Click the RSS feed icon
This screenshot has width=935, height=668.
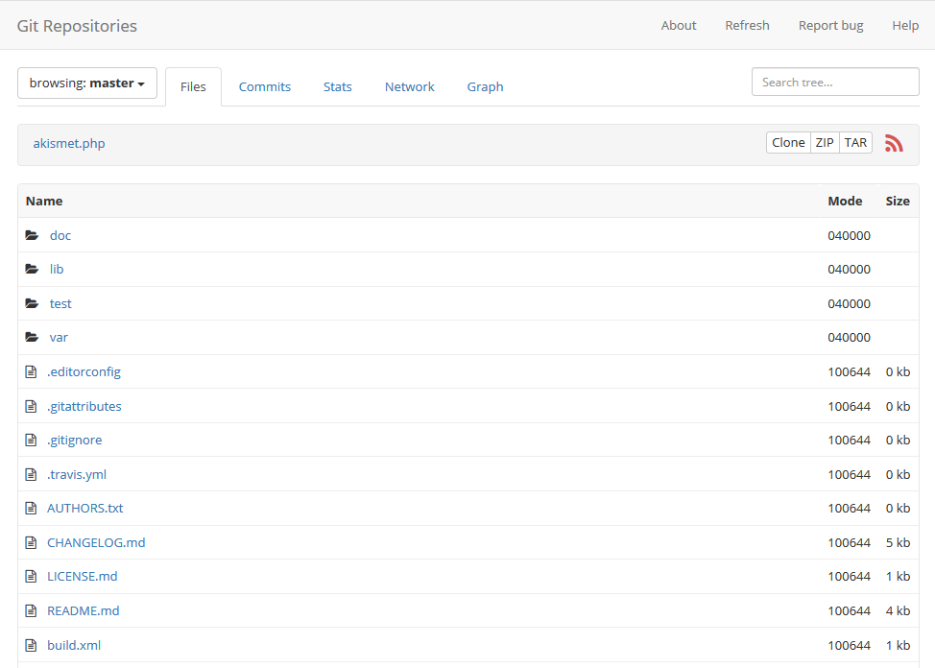pos(894,142)
